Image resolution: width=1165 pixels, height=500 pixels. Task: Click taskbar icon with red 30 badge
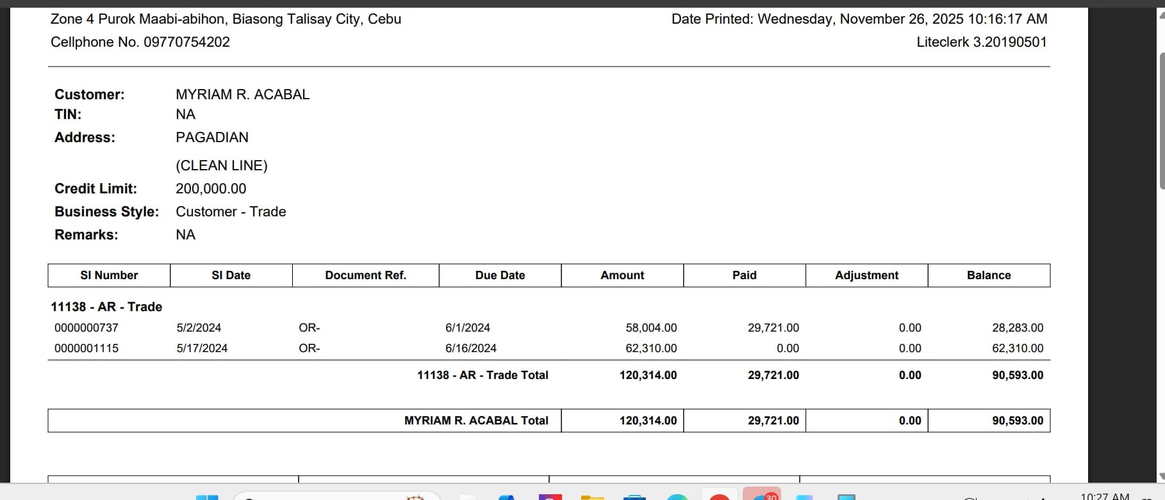(762, 496)
